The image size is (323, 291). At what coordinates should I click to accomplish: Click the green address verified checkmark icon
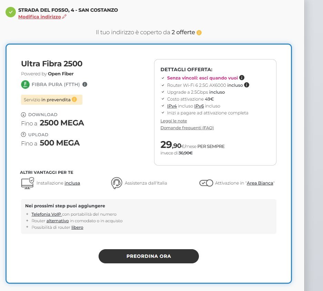click(x=11, y=12)
